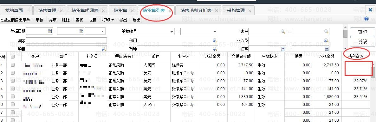Open calculator icon in second 汇率 field
The image size is (376, 122).
(x=326, y=49)
